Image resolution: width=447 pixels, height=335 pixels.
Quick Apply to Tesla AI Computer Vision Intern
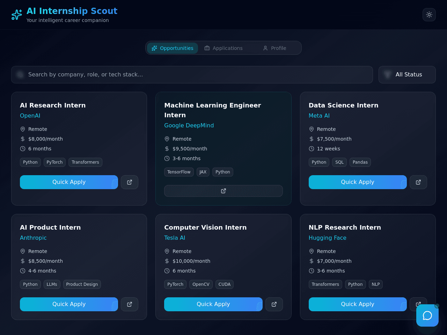click(213, 304)
